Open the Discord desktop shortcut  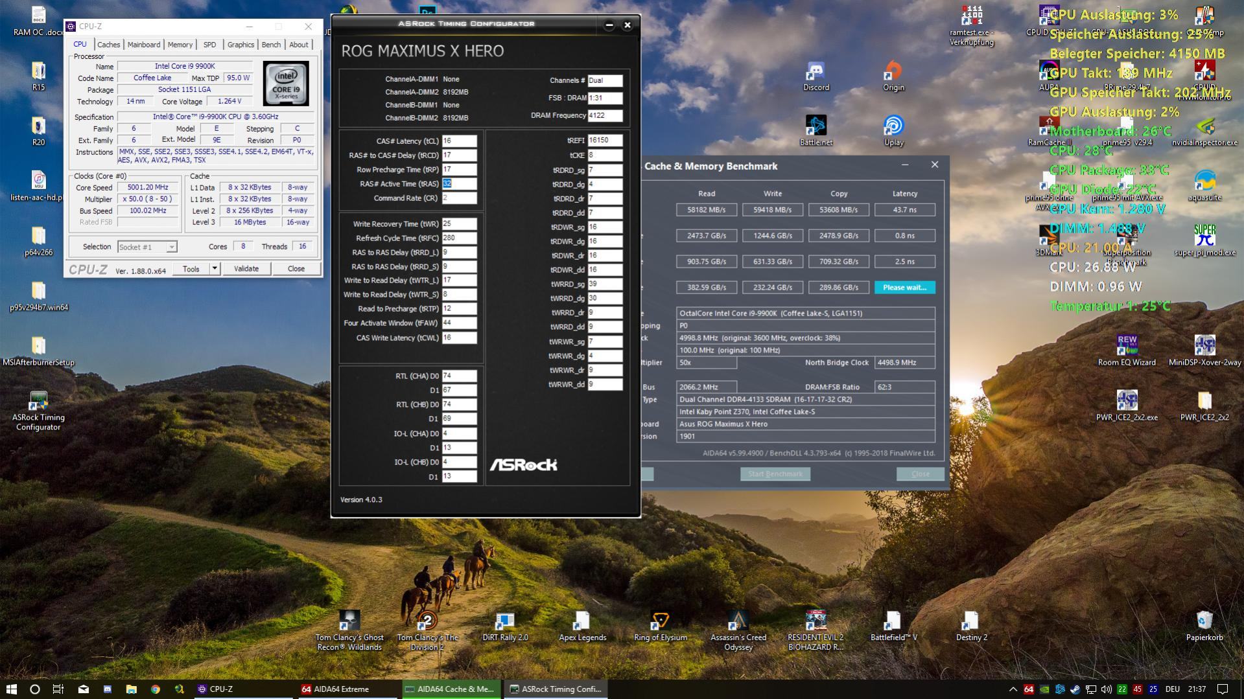816,77
